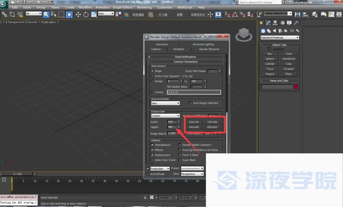Image resolution: width=343 pixels, height=207 pixels.
Task: Toggle Auto Region Selected checkbox
Action: click(190, 103)
